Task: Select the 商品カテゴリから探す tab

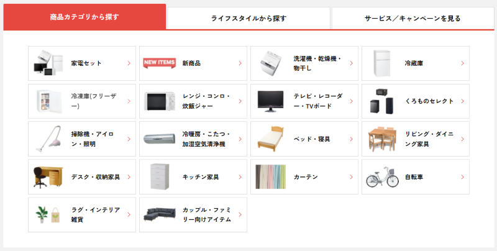Action: tap(84, 17)
